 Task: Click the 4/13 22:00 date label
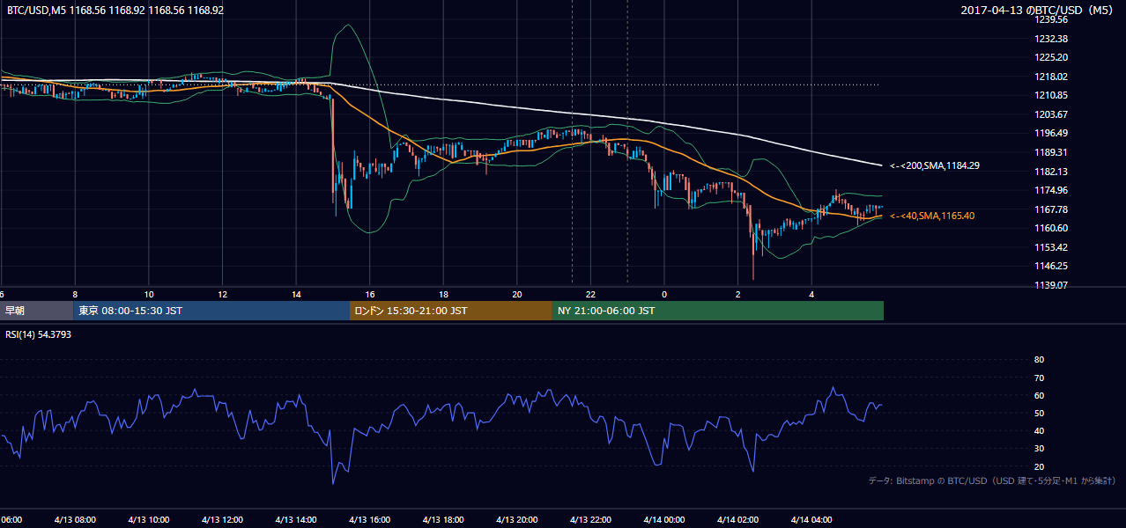[x=591, y=519]
